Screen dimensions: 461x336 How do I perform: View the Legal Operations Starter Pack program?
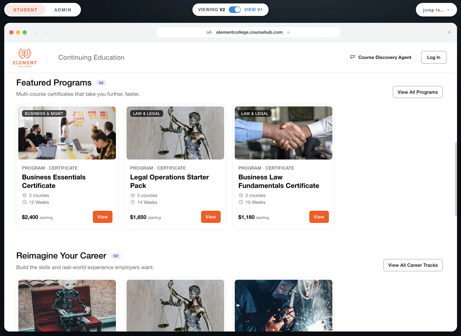pos(211,217)
